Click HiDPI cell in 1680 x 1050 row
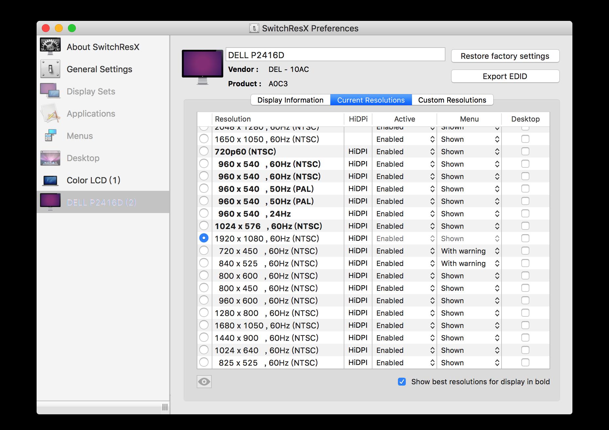The height and width of the screenshot is (430, 609). tap(358, 325)
